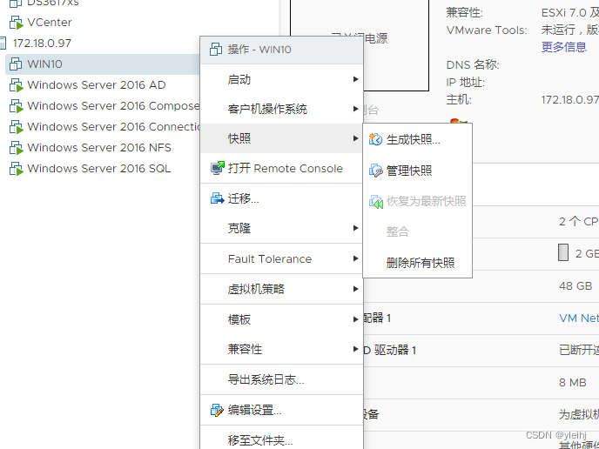599x449 pixels.
Task: Click the Windows Server 2016 AD VM icon
Action: click(16, 85)
